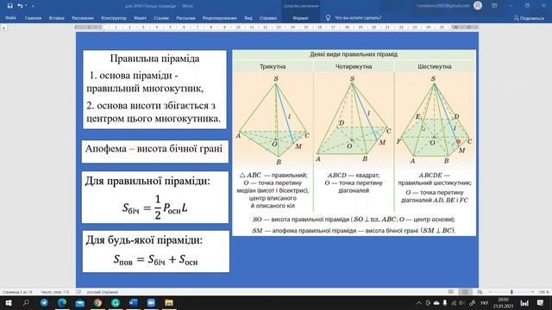Open the Windows Start menu
The width and height of the screenshot is (552, 310).
pyautogui.click(x=8, y=302)
